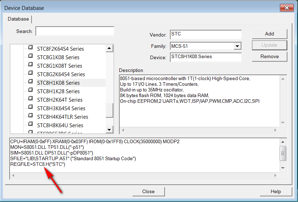The height and width of the screenshot is (202, 298).
Task: Click the SIM=S8051.DLL options line
Action: coord(52,153)
